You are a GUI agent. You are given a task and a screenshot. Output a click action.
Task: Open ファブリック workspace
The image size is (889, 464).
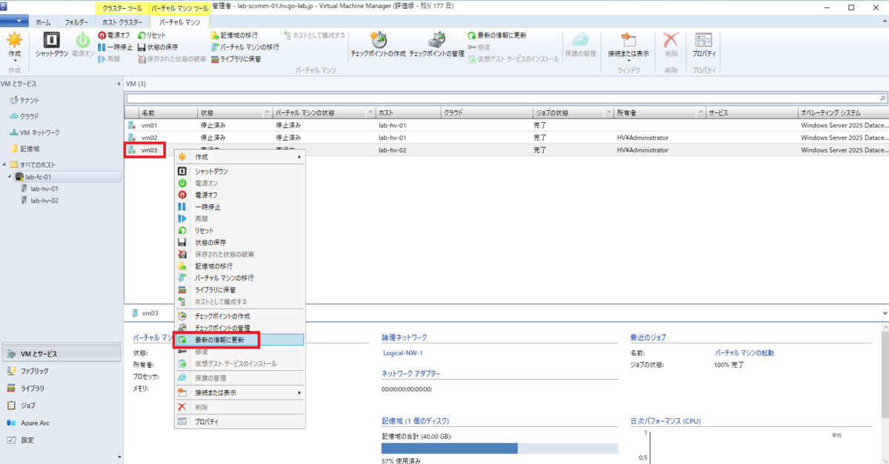pos(61,371)
